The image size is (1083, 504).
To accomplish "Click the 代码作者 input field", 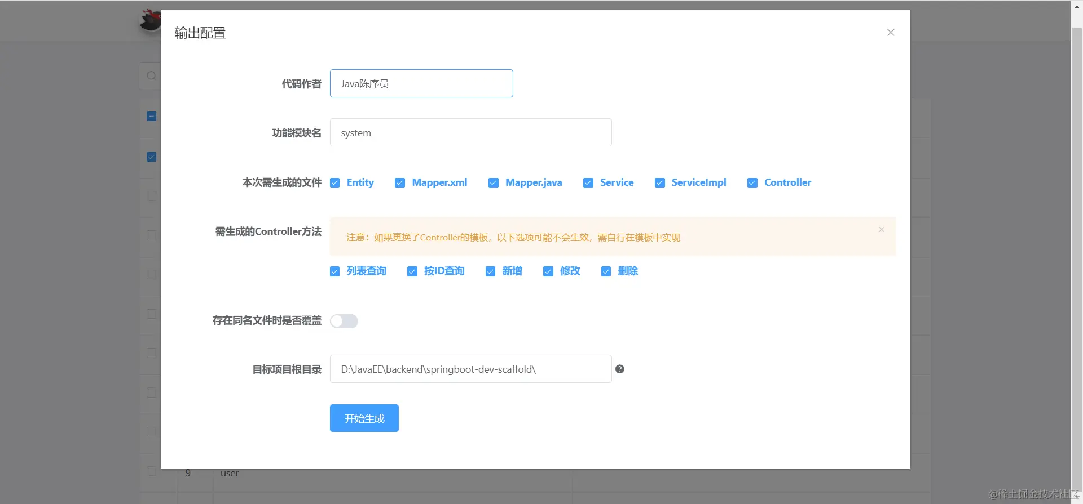I will (421, 83).
